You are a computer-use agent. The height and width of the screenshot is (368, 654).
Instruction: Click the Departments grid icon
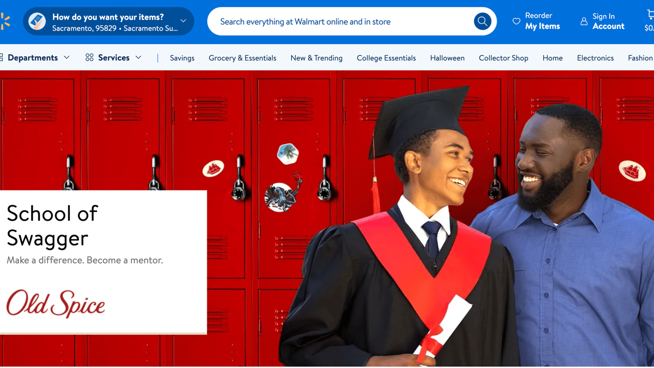[x=2, y=57]
